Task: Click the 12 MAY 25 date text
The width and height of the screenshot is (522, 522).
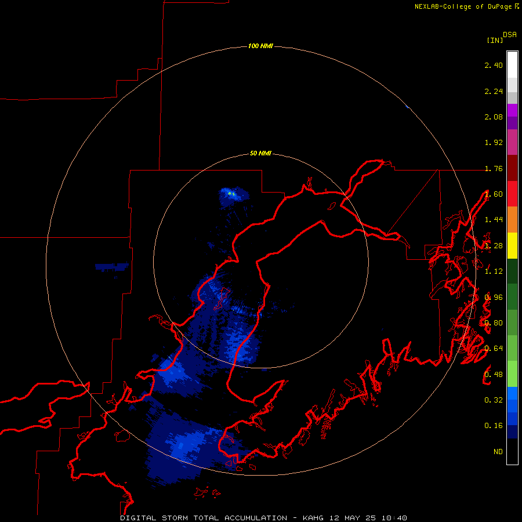Action: [x=353, y=518]
